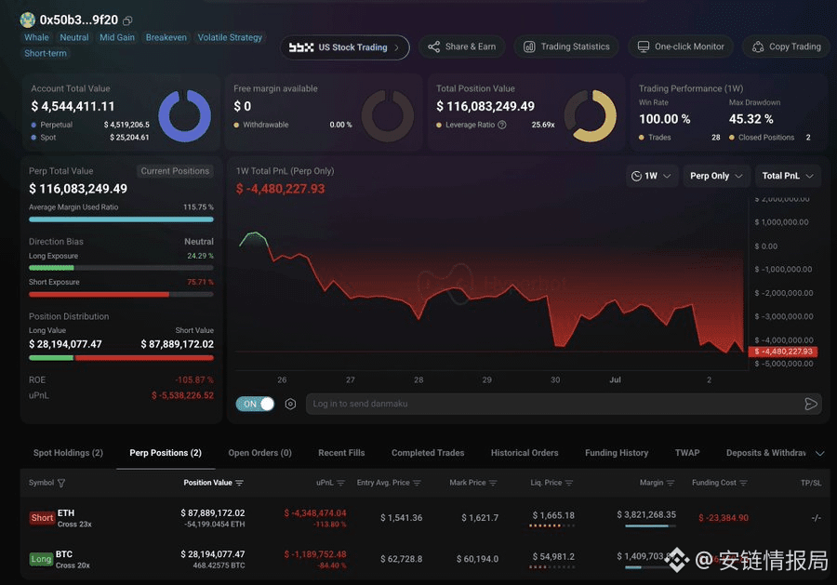837x585 pixels.
Task: Click the Total Position Value donut chart
Action: pos(591,116)
